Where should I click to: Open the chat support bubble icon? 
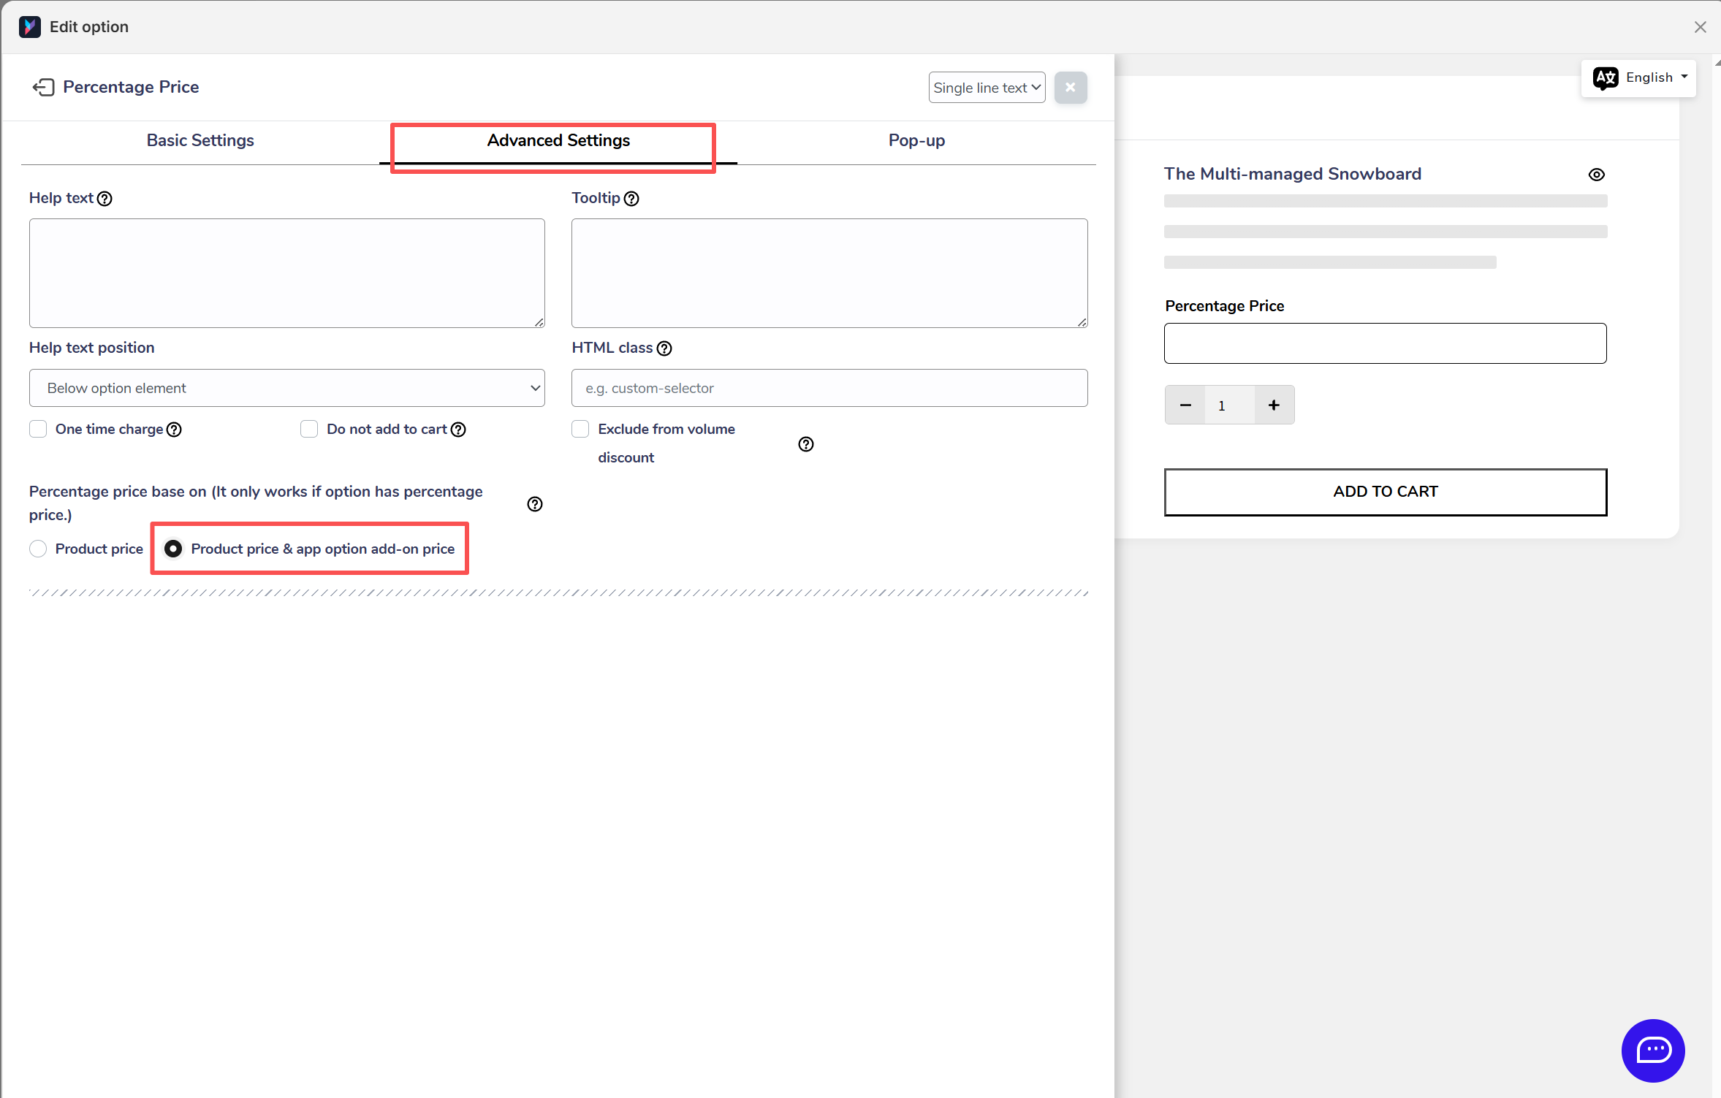(x=1652, y=1050)
